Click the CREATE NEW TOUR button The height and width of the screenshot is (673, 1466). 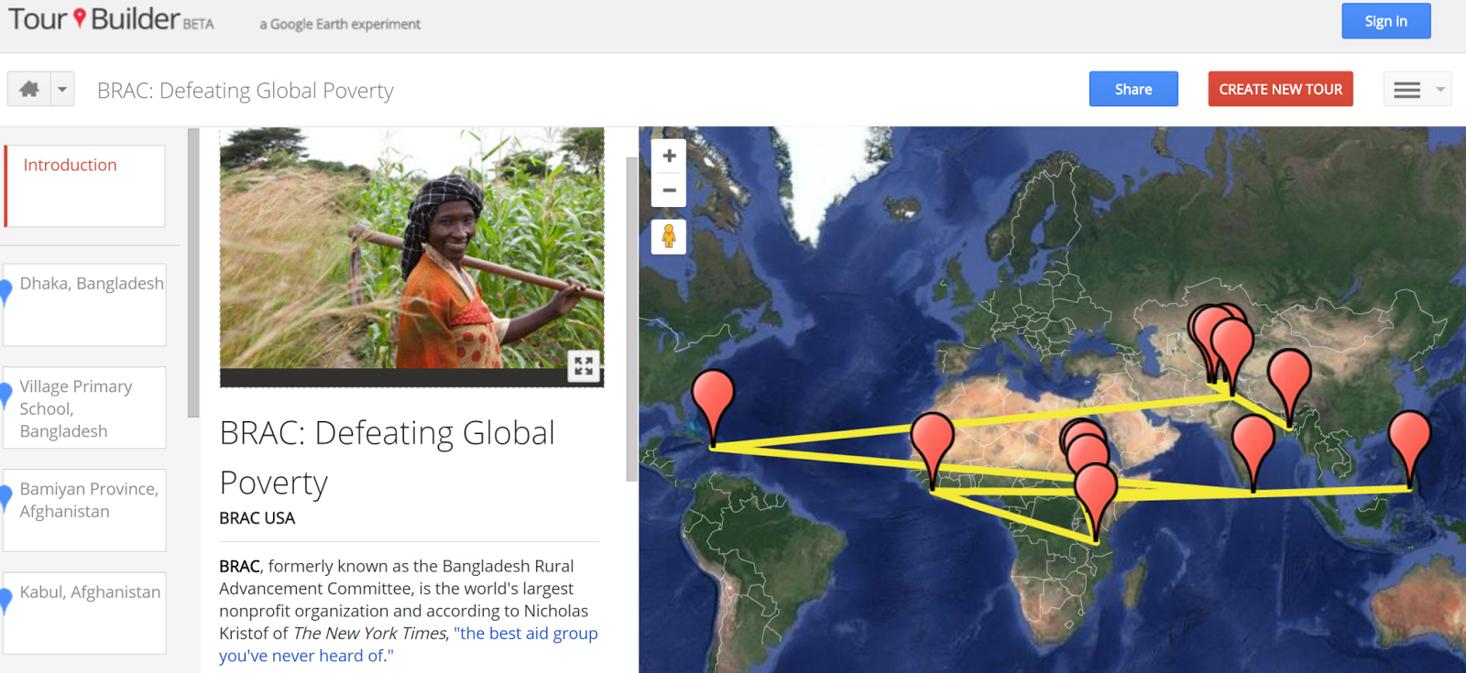[x=1280, y=90]
